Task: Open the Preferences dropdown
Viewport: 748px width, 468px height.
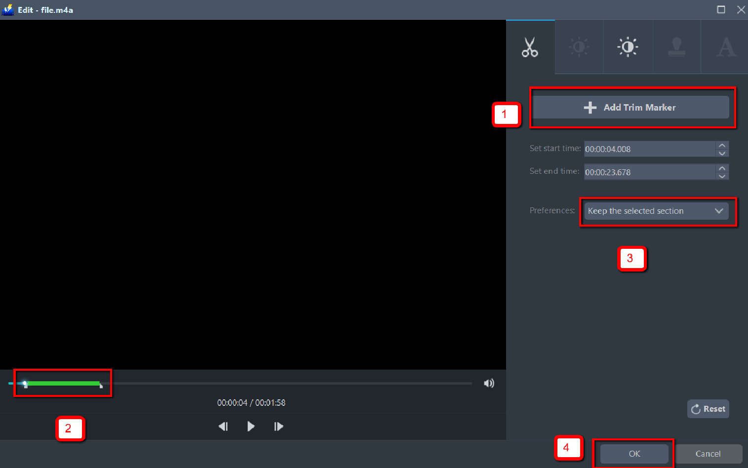Action: 657,211
